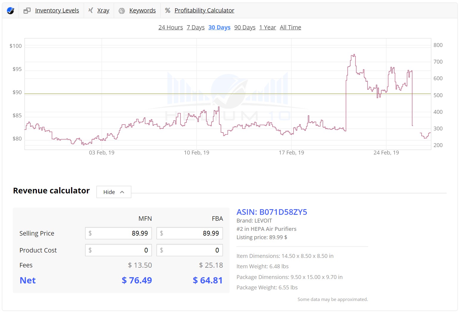Click the Item Dimensions text line
The image size is (460, 317).
point(285,256)
